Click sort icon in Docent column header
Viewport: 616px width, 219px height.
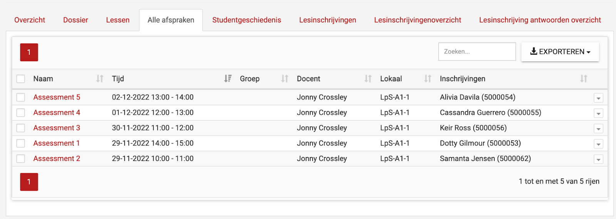pos(368,79)
